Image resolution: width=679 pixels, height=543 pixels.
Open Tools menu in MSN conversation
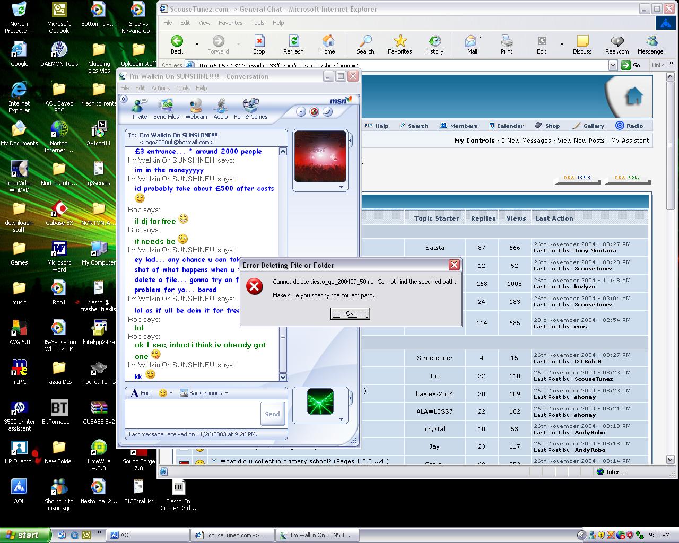click(183, 88)
